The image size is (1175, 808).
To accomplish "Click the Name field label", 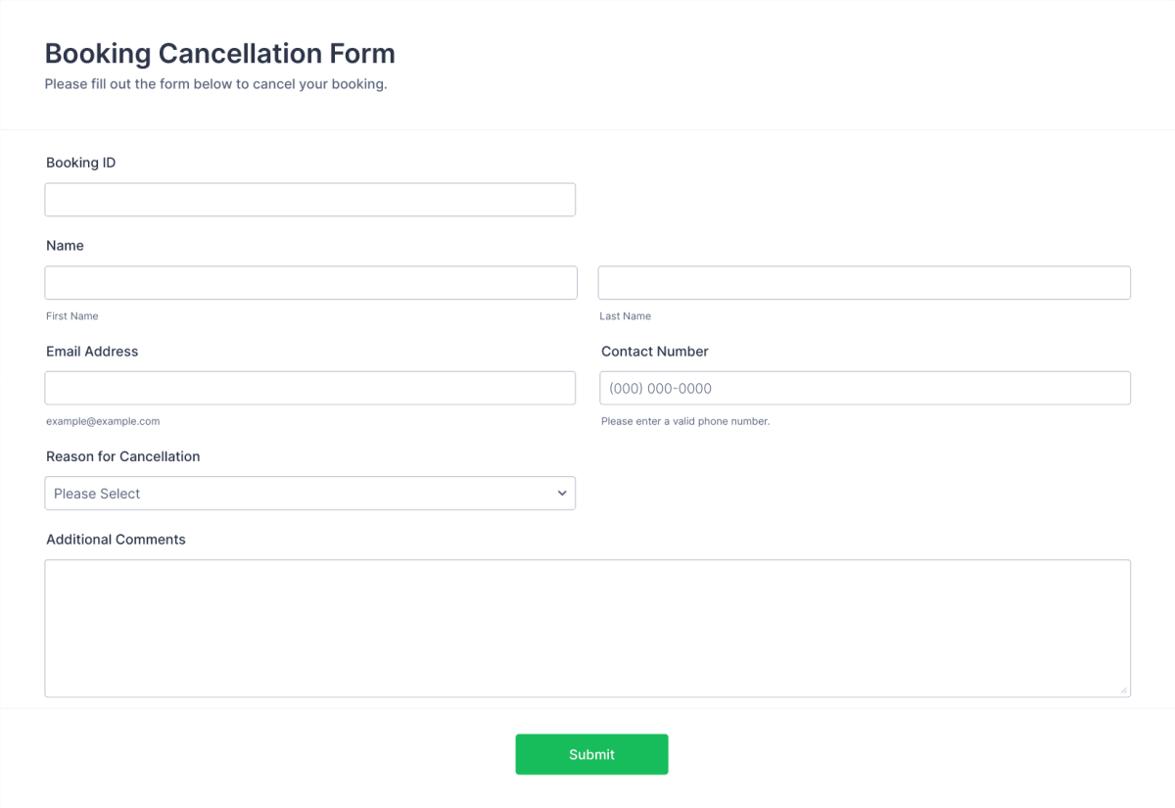I will click(65, 246).
